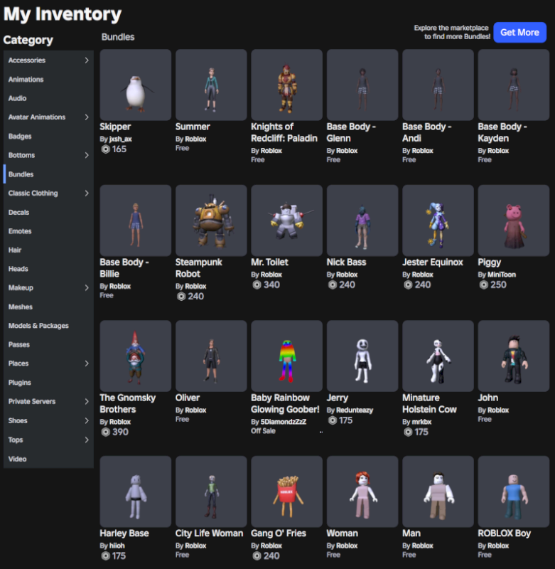Open creator mrkbx profile link
The image size is (555, 569).
point(421,422)
